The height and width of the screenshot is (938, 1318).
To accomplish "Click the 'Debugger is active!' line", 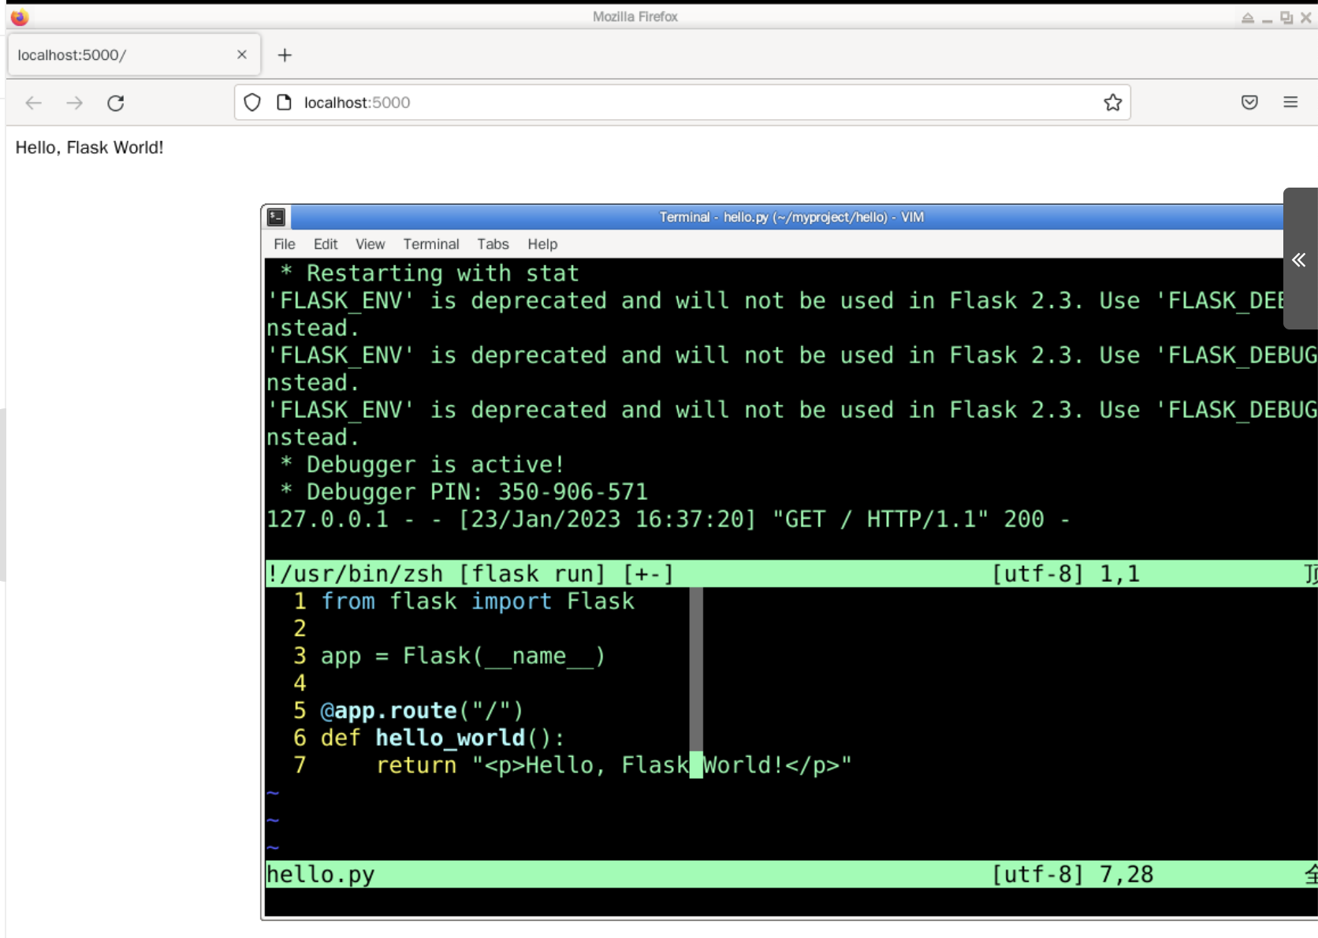I will click(422, 465).
